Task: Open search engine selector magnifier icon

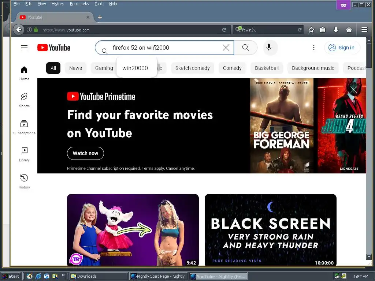Action: point(238,29)
